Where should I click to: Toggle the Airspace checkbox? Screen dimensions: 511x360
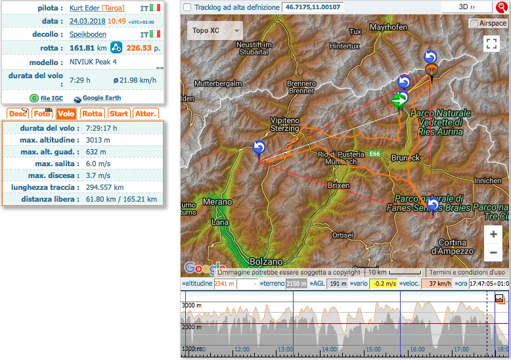click(x=474, y=23)
